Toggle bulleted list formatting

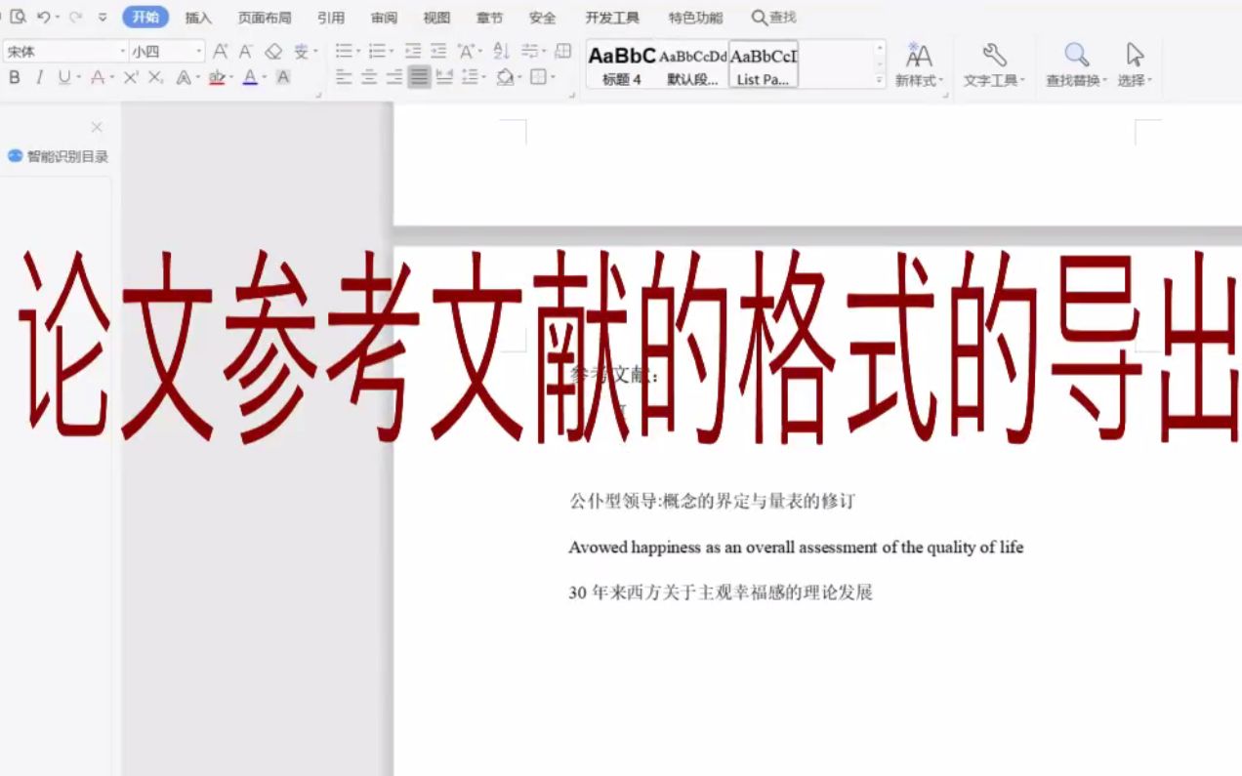(344, 52)
